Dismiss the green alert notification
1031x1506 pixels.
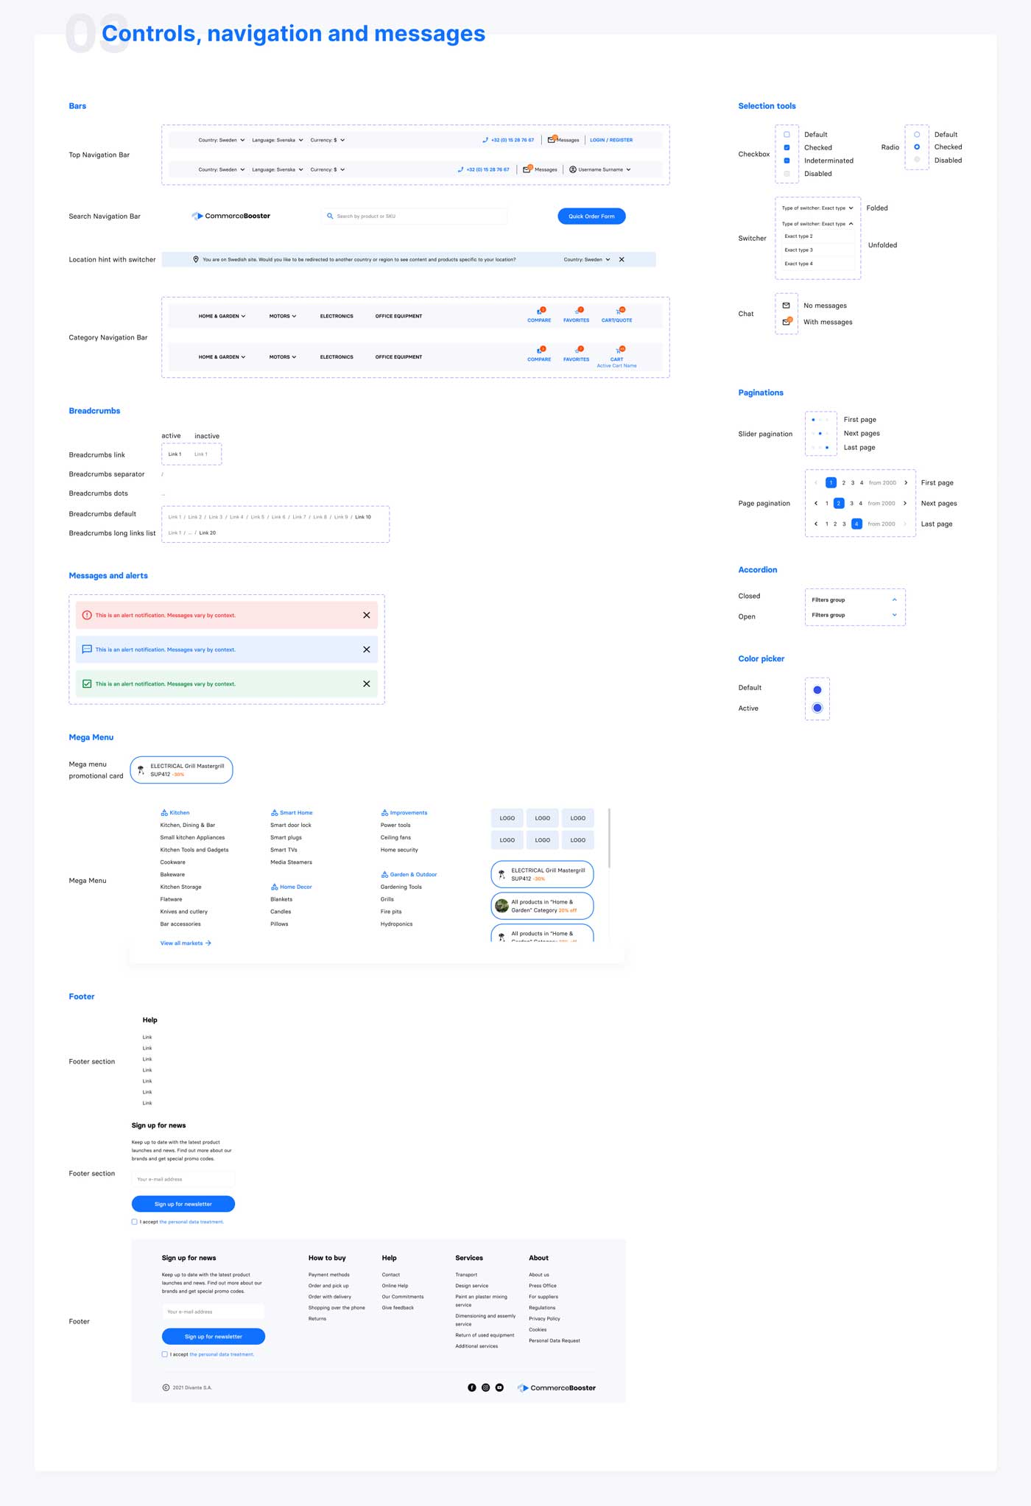[367, 684]
